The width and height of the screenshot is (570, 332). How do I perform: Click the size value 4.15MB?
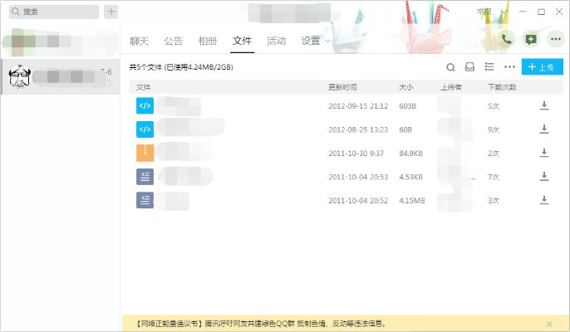click(x=412, y=201)
